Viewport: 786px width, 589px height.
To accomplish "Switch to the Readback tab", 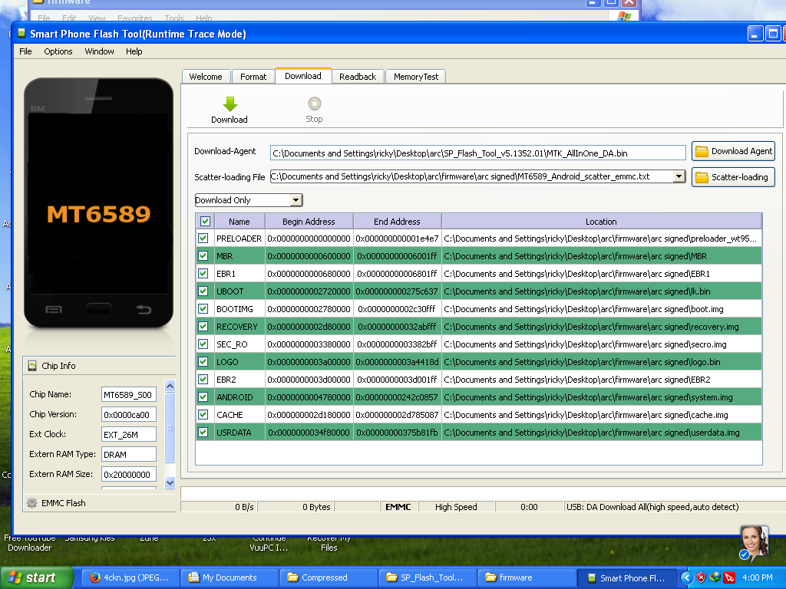I will pos(358,77).
